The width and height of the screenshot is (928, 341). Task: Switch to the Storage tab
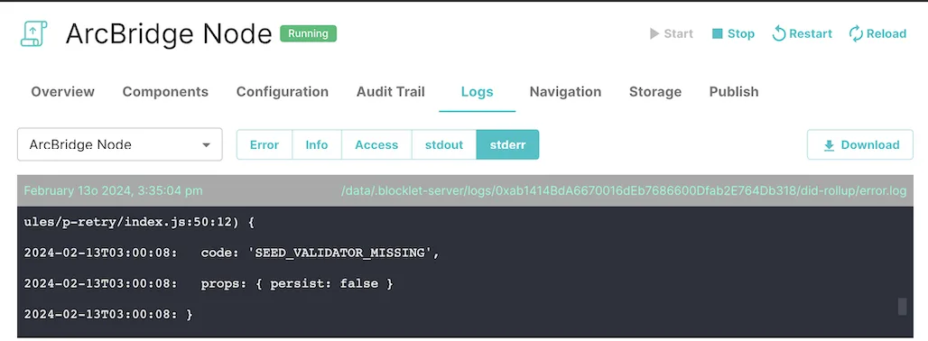coord(655,92)
